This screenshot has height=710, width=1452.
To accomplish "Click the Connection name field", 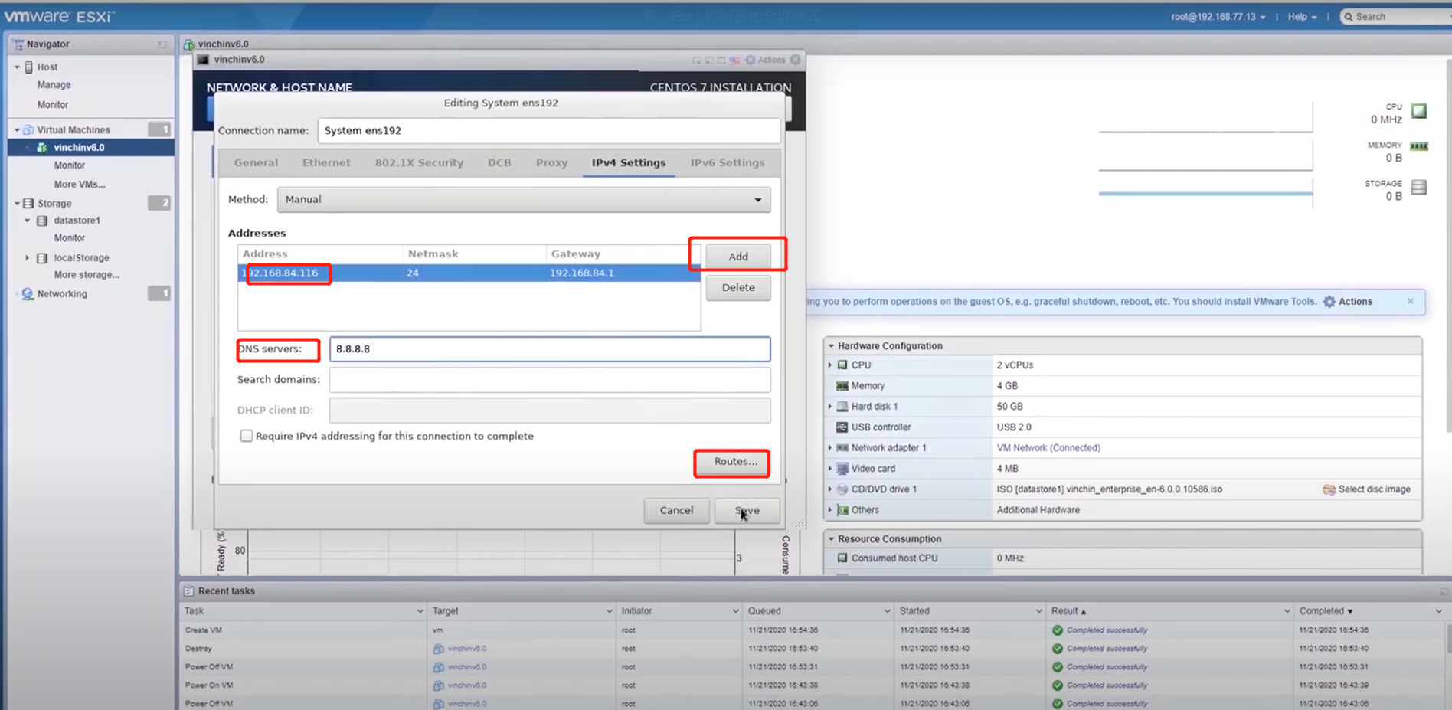I will click(x=549, y=130).
